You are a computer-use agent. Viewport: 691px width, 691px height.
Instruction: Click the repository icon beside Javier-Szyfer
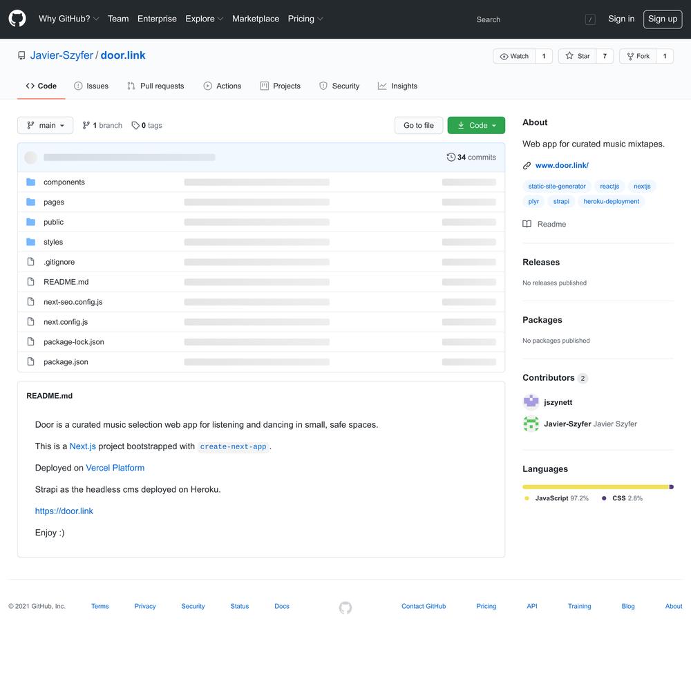tap(21, 55)
